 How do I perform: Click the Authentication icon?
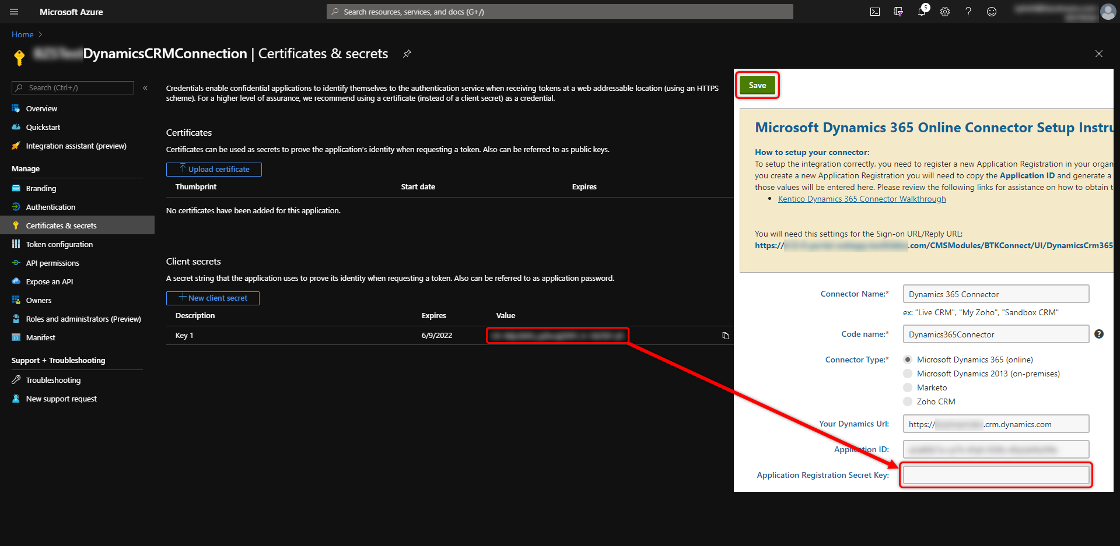(16, 207)
